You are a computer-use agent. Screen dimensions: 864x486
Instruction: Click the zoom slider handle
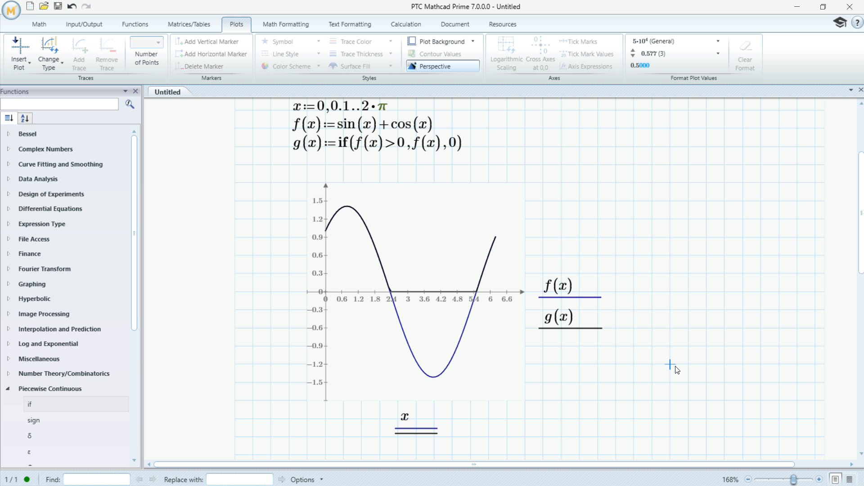pyautogui.click(x=793, y=480)
